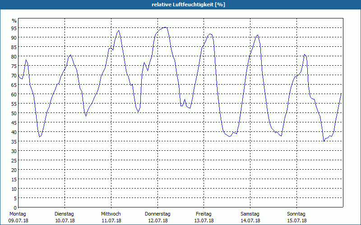
Task: Click the humidity curve peak on Donnerstag near 95%
Action: click(x=165, y=27)
